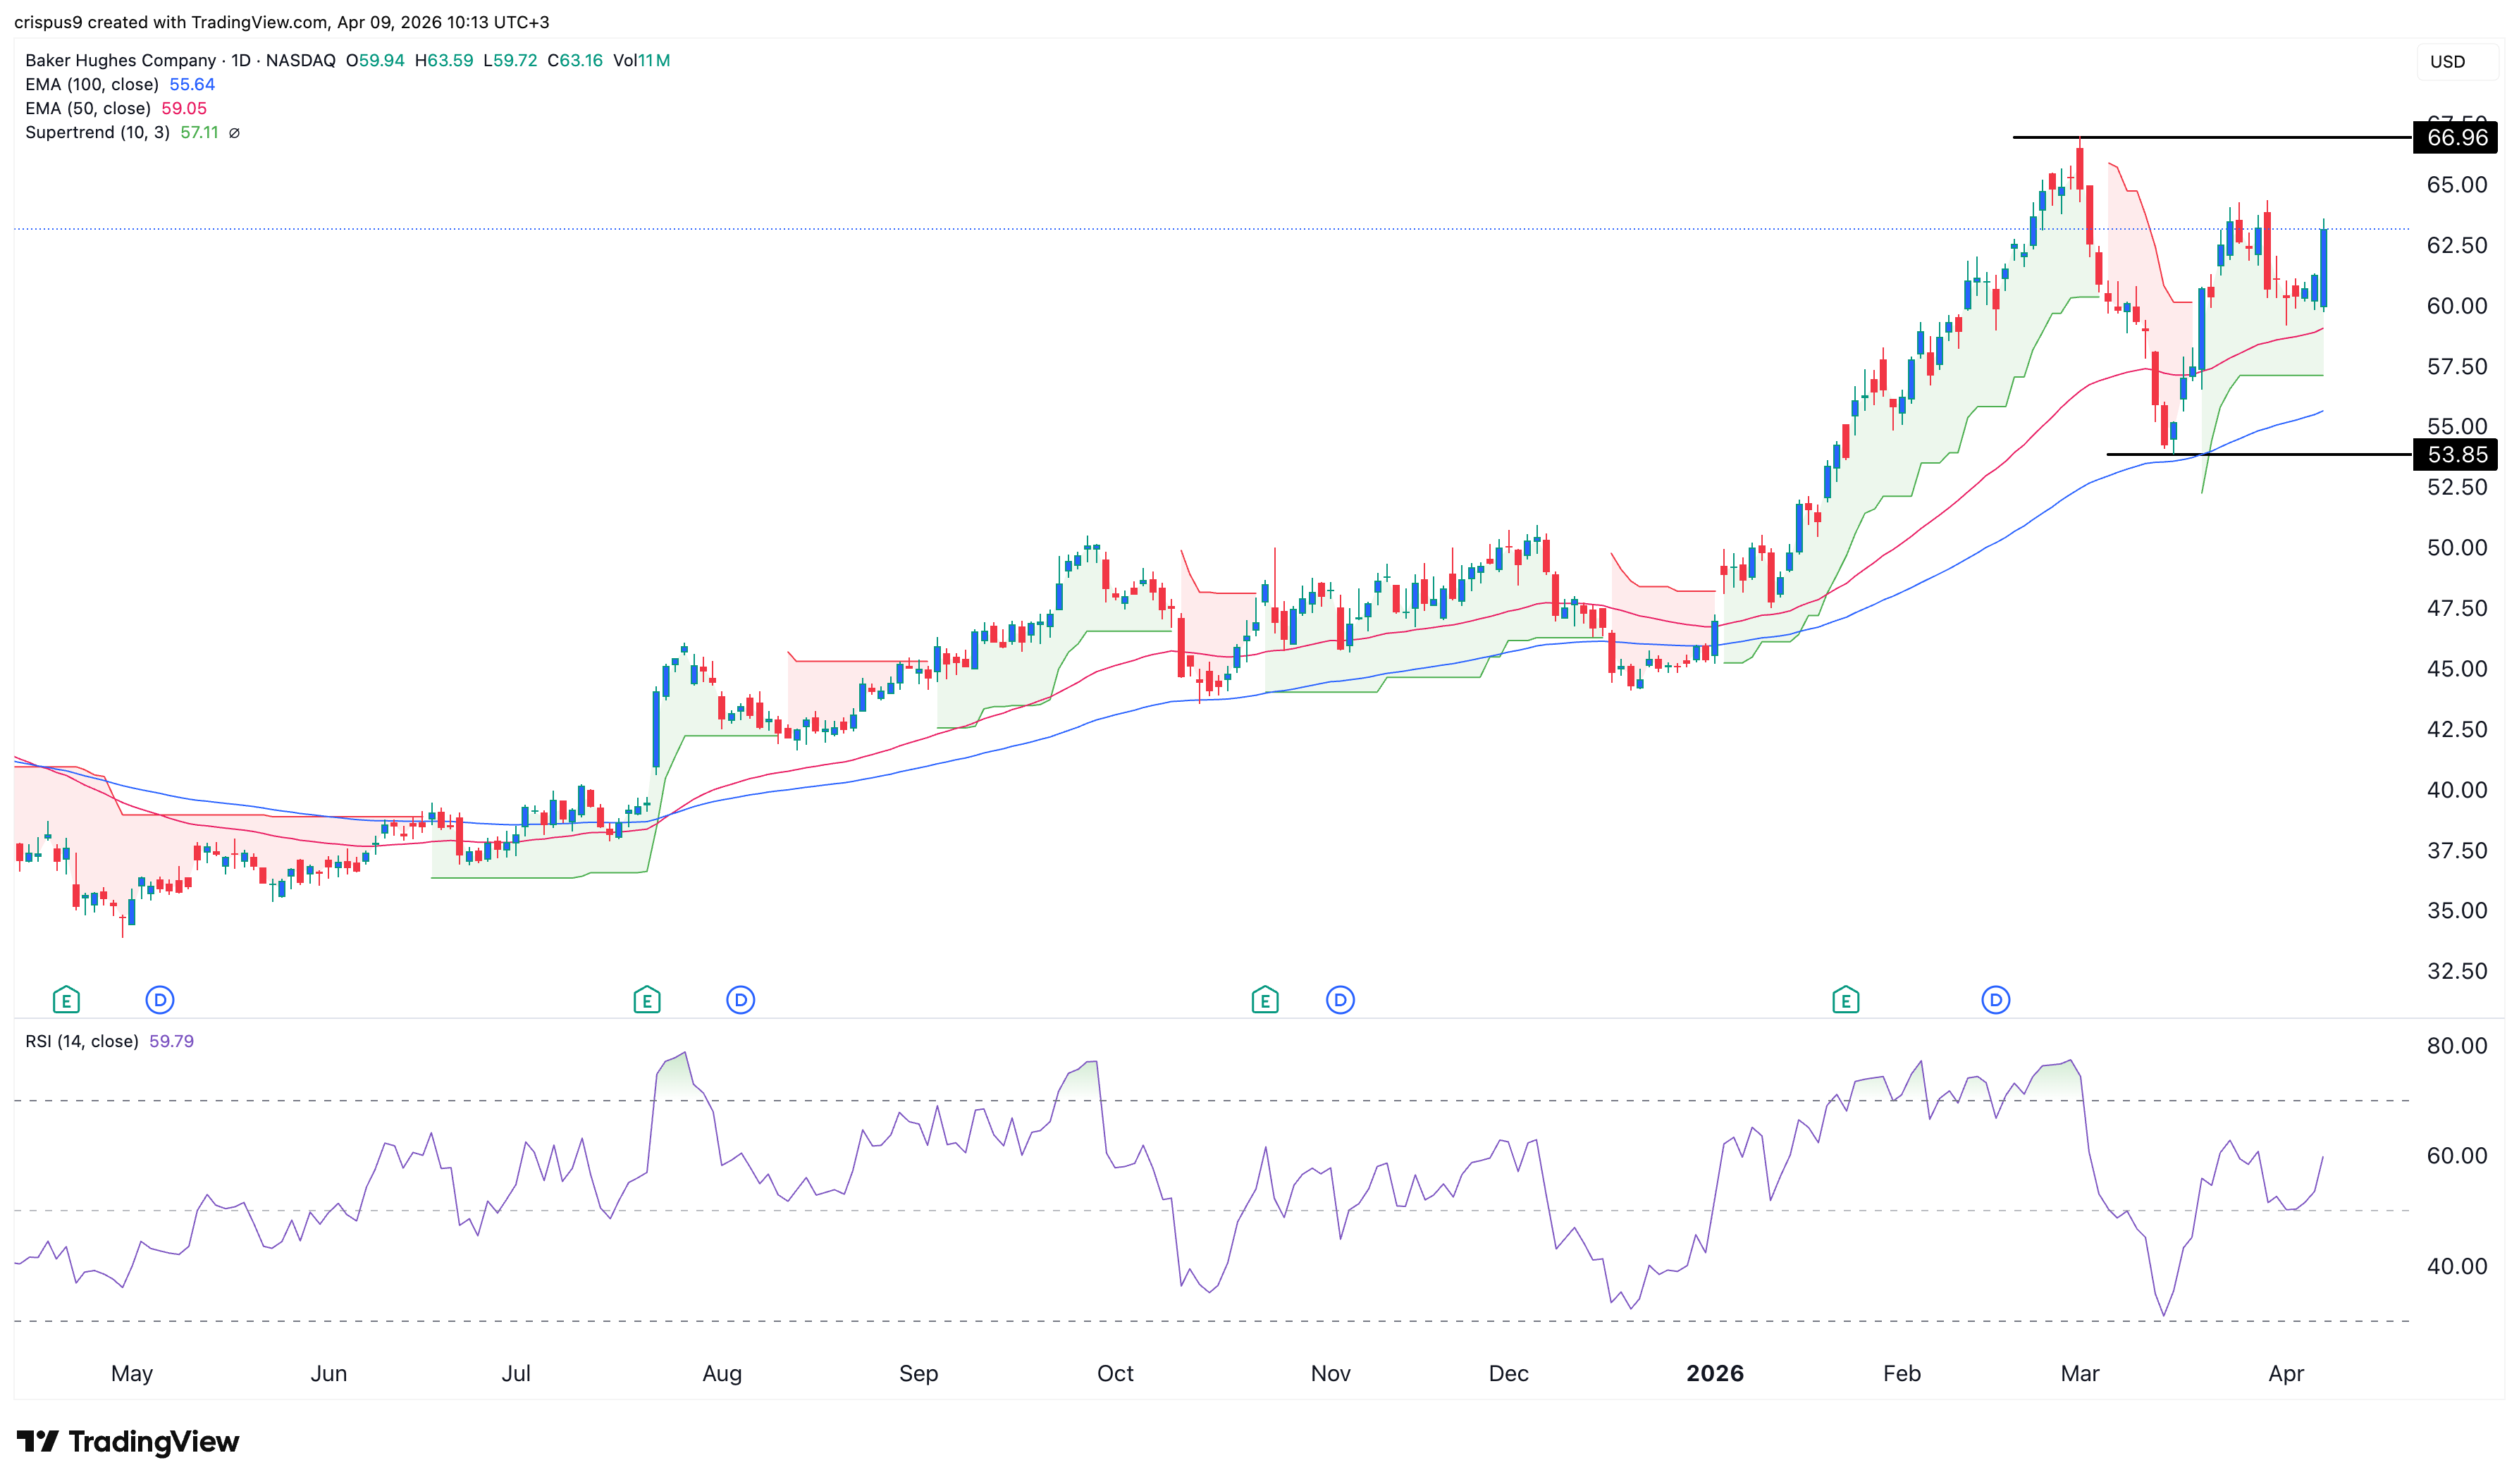The image size is (2519, 1484).
Task: Click the dividend marker before March
Action: [1995, 999]
